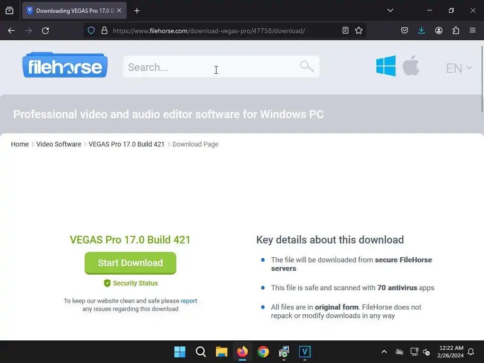484x363 pixels.
Task: Expand the EN language dropdown
Action: [x=458, y=68]
